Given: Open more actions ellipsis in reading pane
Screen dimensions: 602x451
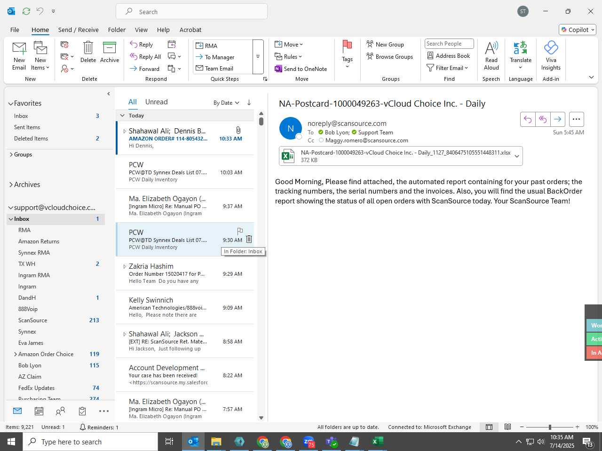Looking at the screenshot, I should coord(576,119).
